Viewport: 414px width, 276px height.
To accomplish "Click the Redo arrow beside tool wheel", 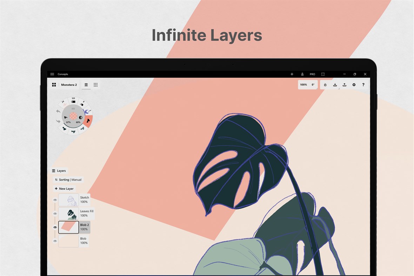I will (58, 121).
